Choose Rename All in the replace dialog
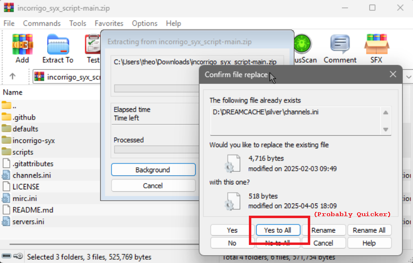Screen dimensions: 413x263 (x=369, y=230)
